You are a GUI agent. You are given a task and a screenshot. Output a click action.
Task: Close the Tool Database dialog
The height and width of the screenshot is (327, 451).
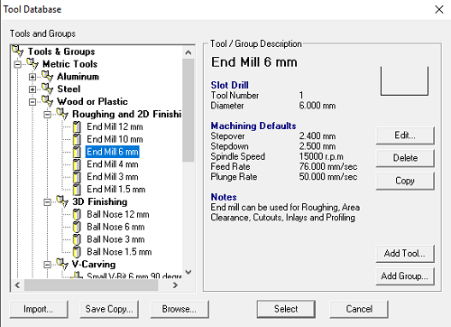coord(439,9)
